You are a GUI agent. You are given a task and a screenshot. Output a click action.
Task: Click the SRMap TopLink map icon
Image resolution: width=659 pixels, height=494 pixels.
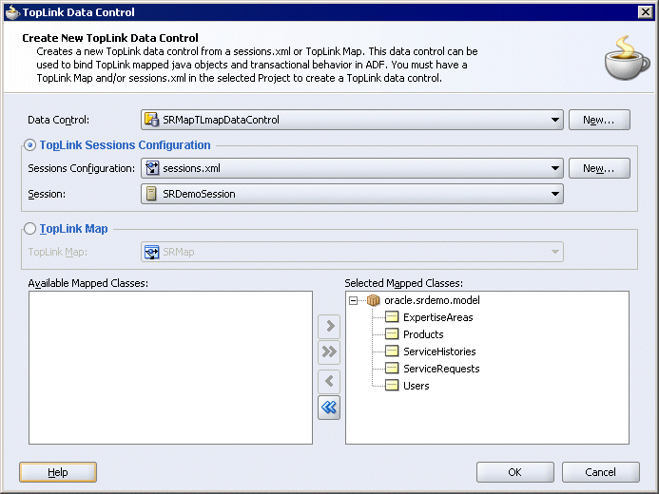(x=152, y=252)
